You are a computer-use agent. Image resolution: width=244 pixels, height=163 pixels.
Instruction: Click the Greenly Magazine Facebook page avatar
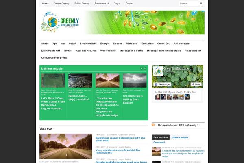tap(158, 71)
